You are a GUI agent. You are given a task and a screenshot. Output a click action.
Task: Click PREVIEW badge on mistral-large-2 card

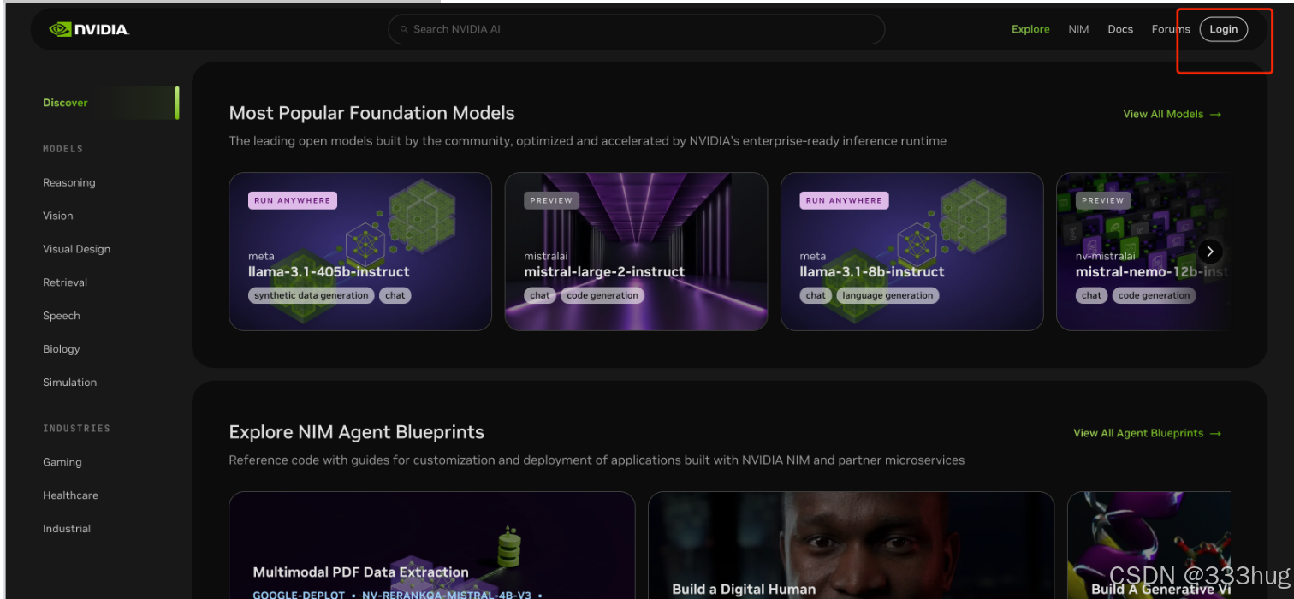[551, 200]
